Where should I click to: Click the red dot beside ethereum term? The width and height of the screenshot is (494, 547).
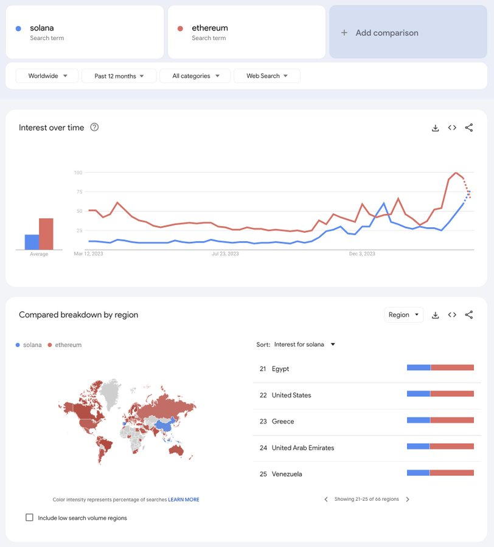pyautogui.click(x=180, y=29)
